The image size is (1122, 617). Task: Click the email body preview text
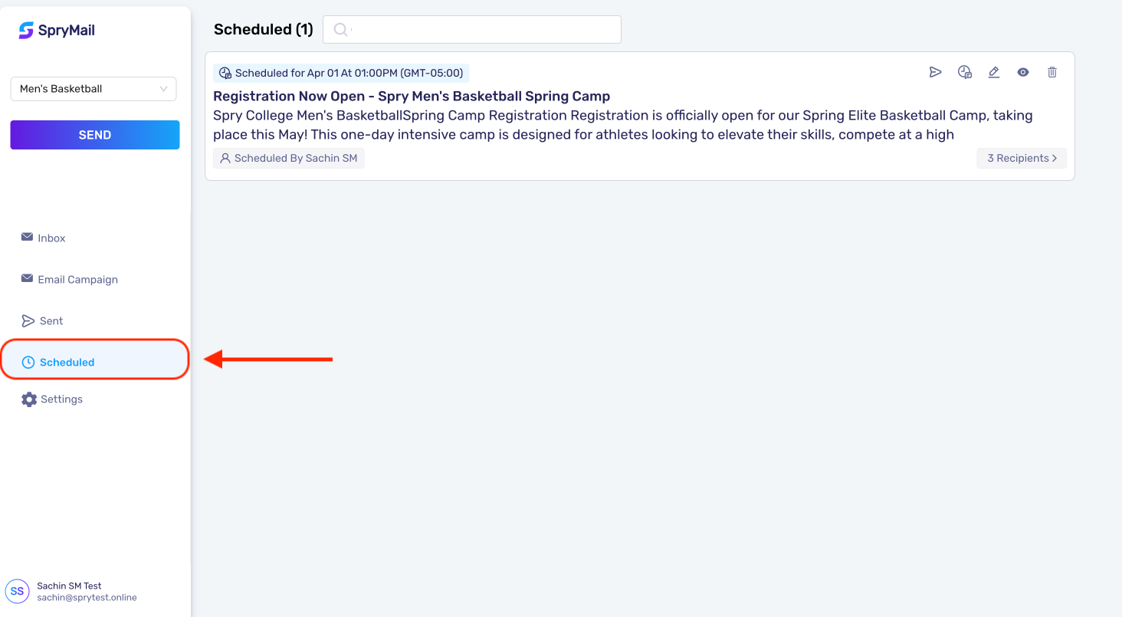pos(623,125)
